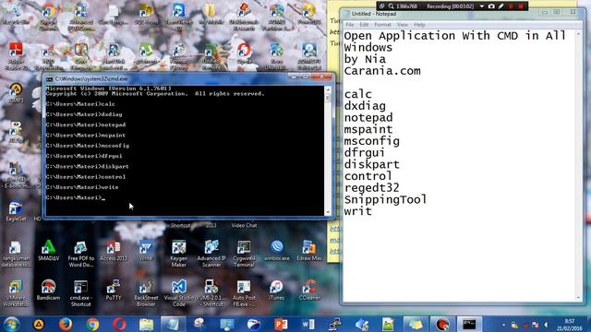Open the Windows Start button
Screen dimensions: 591x332
11,324
